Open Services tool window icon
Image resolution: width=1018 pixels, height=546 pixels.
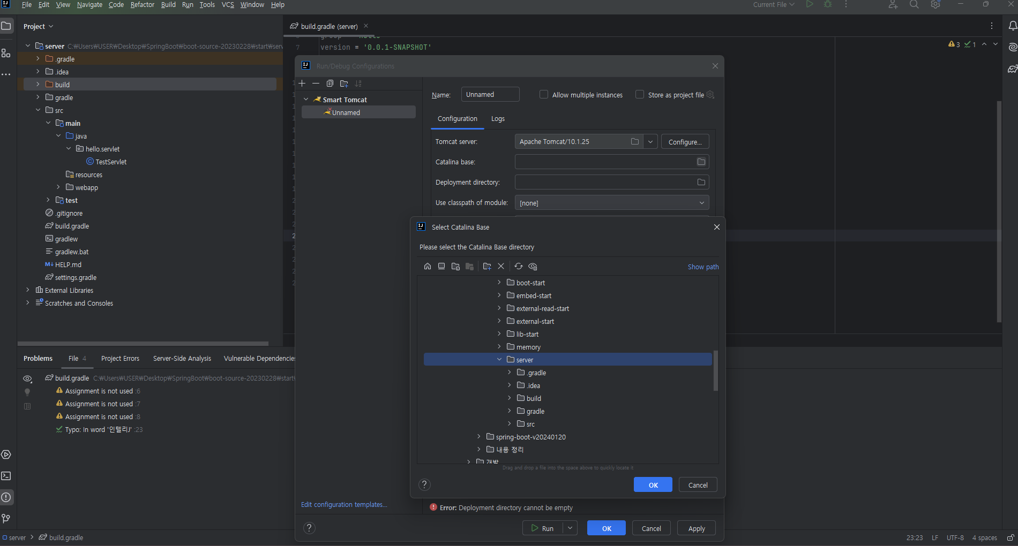(x=6, y=454)
